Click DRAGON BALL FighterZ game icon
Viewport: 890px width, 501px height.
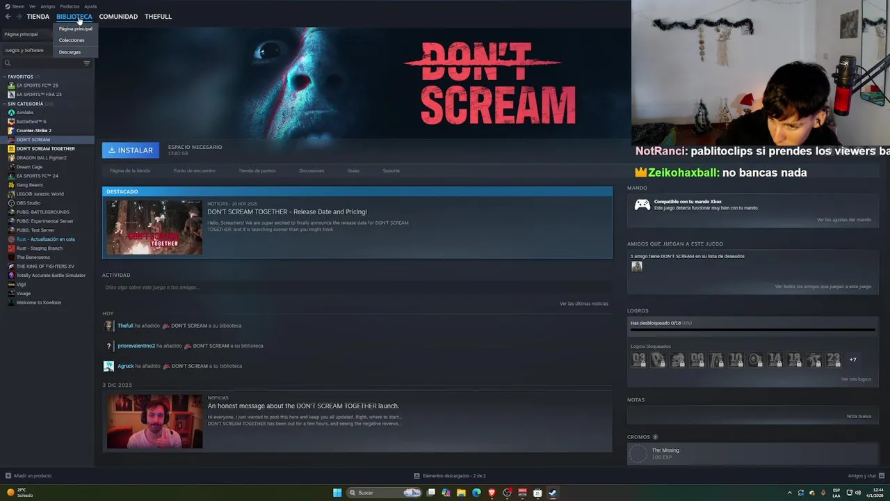pyautogui.click(x=11, y=158)
